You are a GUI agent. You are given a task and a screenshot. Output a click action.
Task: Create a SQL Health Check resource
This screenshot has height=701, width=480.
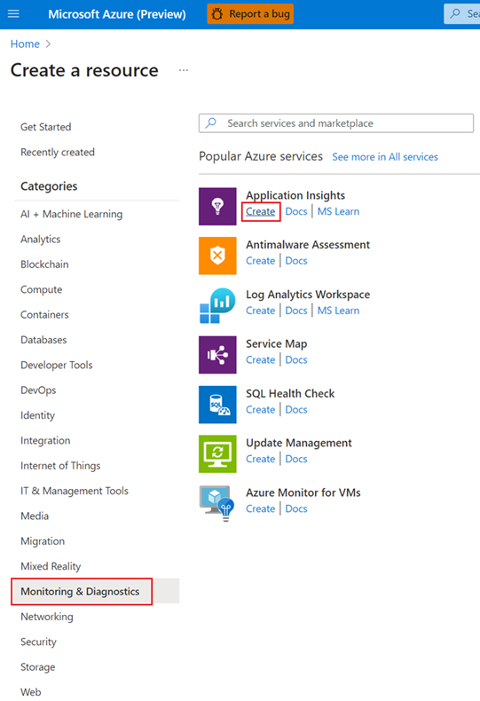[261, 410]
